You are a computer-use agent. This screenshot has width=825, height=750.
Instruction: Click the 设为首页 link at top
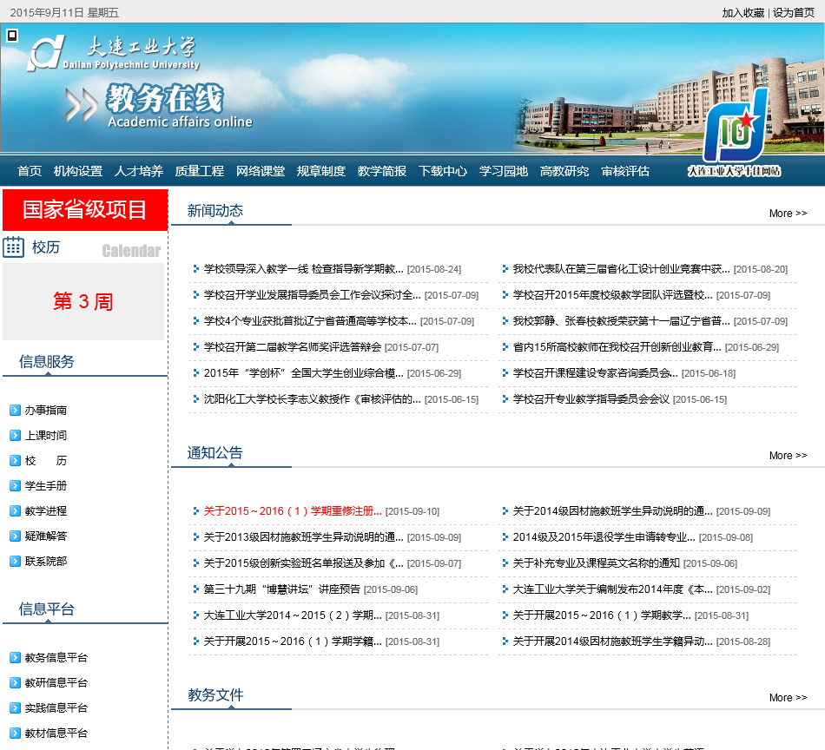click(794, 13)
